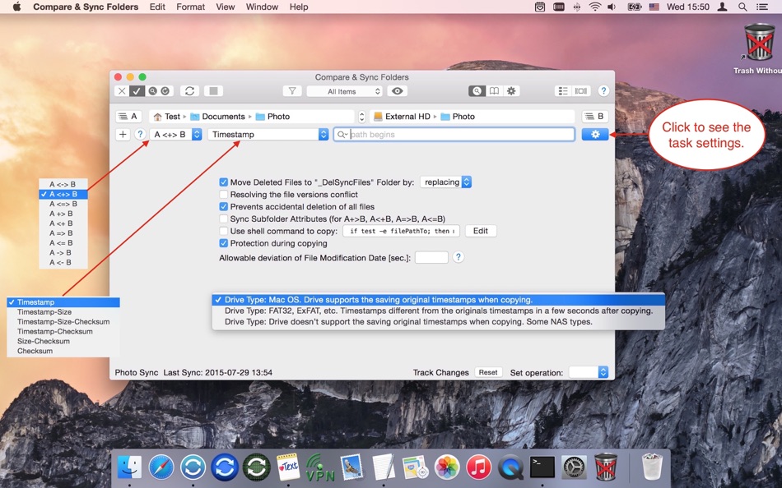Image resolution: width=782 pixels, height=488 pixels.
Task: Open the Window menu
Action: coord(262,7)
